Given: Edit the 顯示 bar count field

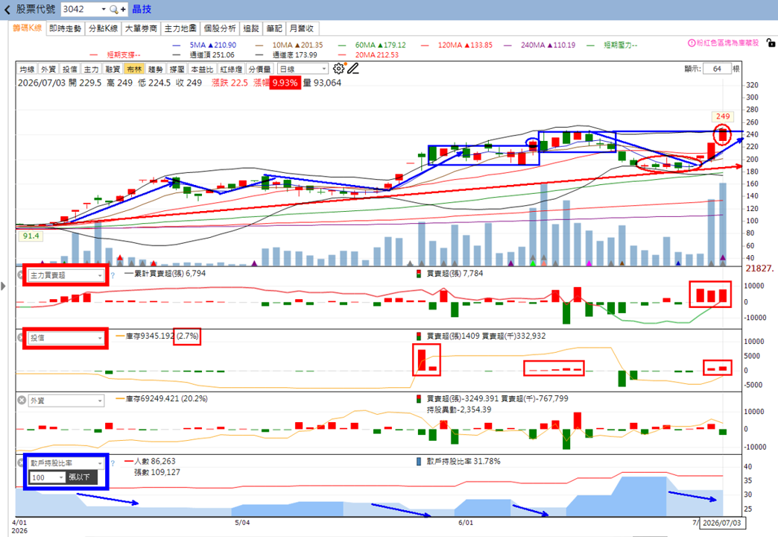Looking at the screenshot, I should [x=716, y=69].
